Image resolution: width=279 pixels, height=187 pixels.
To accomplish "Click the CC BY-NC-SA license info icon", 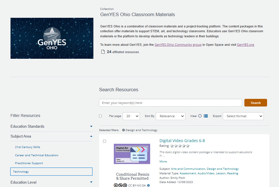I will pos(148,185).
